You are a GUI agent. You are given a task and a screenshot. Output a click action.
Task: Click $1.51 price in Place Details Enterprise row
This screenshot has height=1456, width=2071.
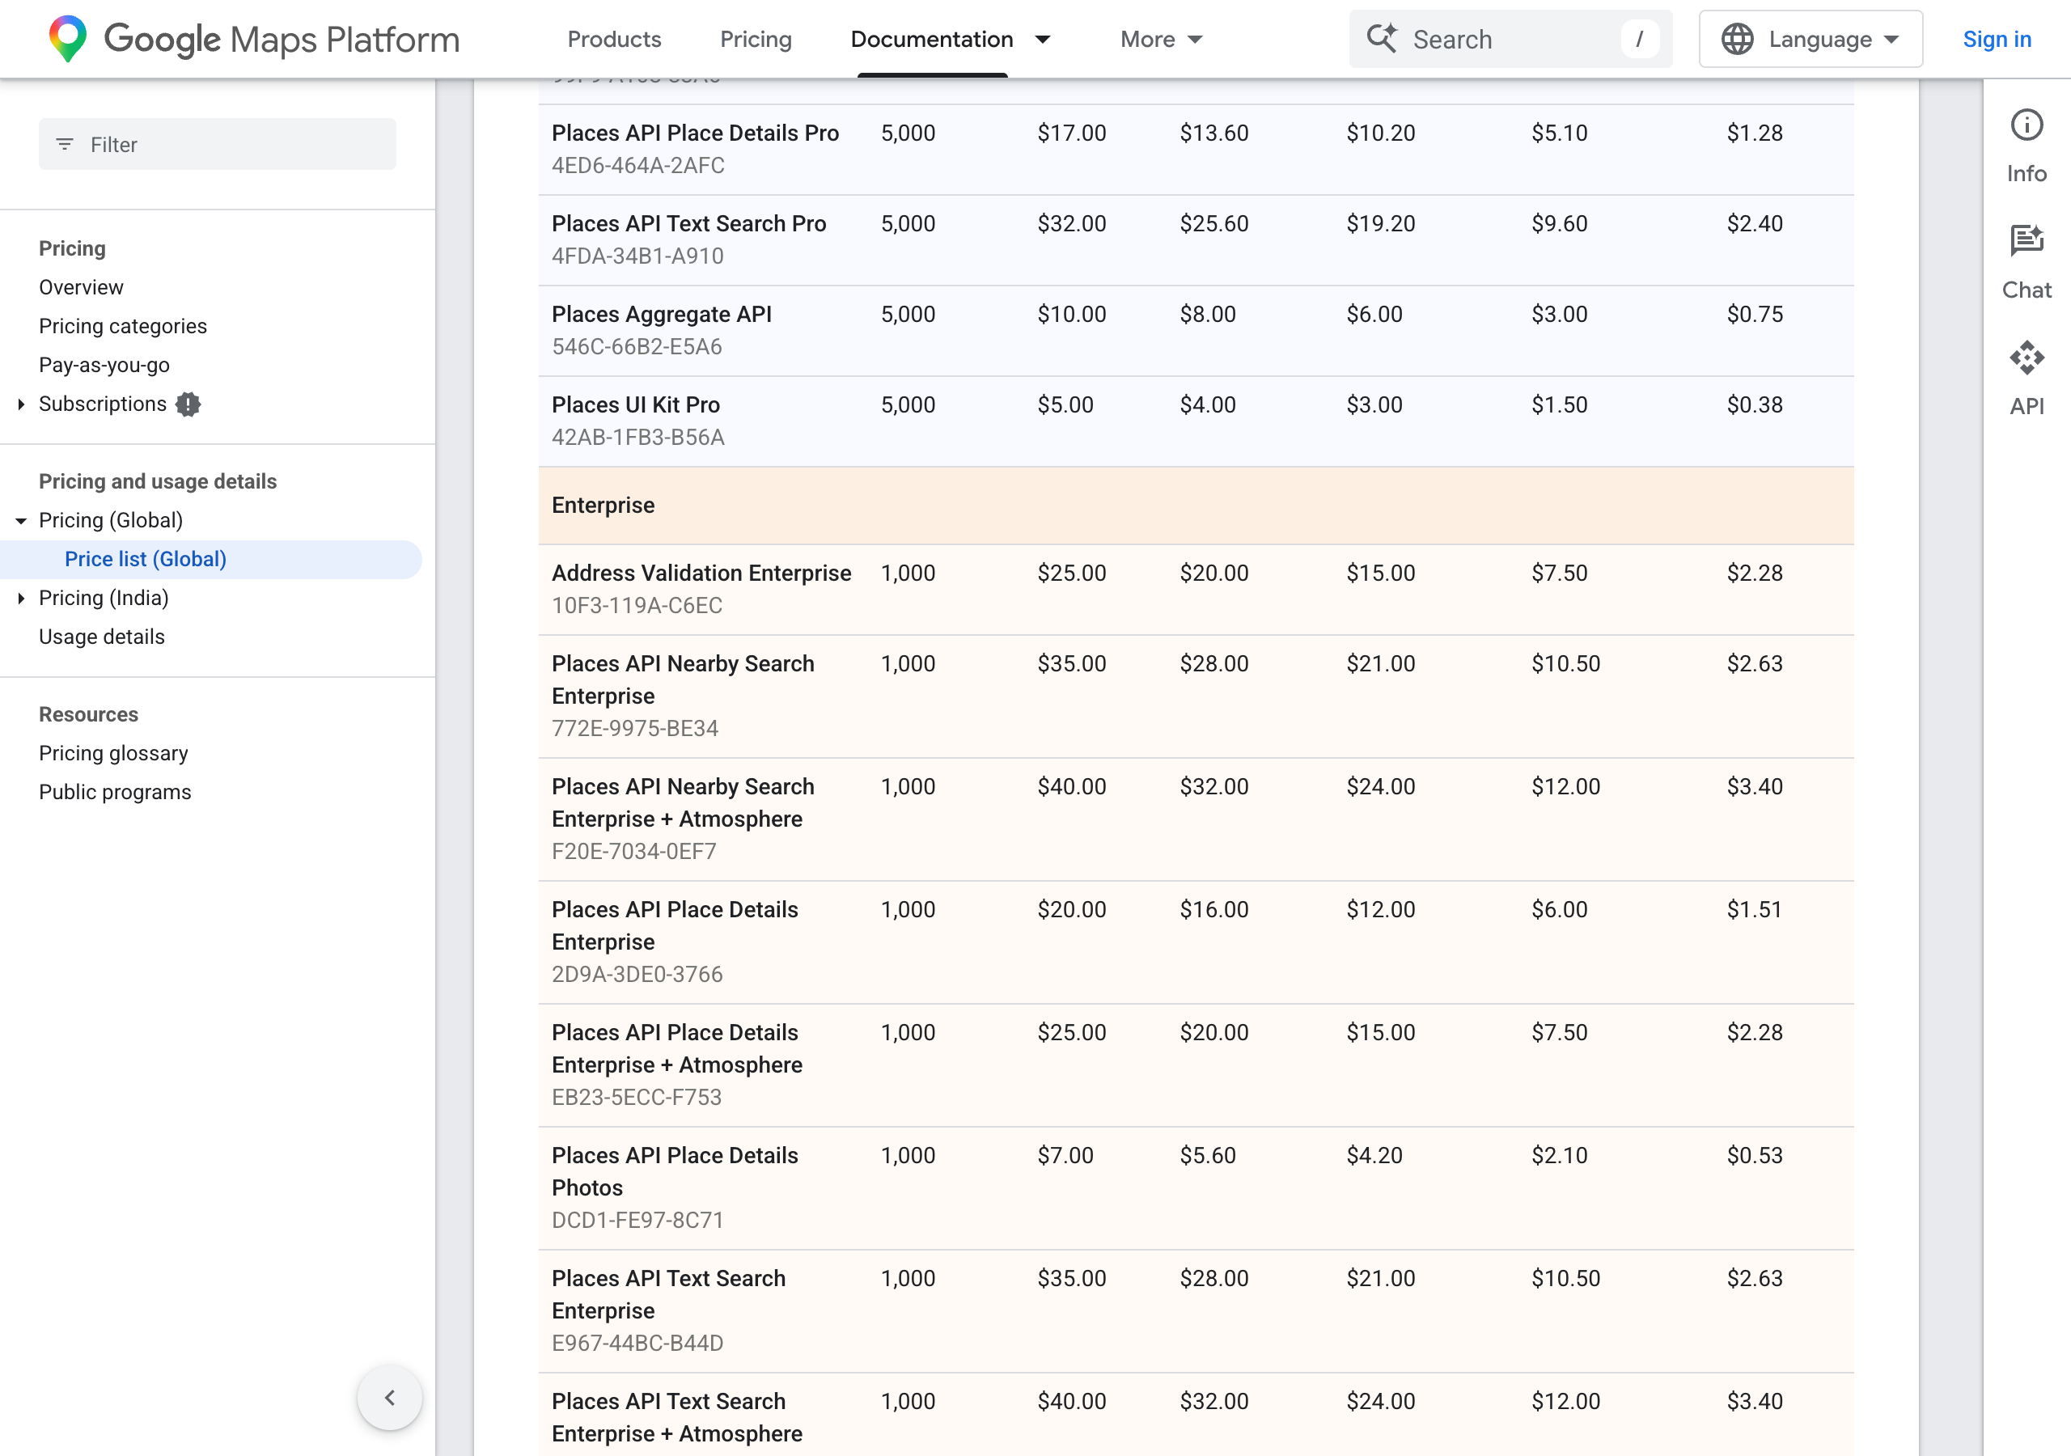pyautogui.click(x=1755, y=910)
